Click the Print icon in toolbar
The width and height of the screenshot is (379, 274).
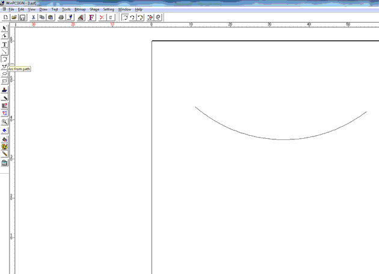pyautogui.click(x=61, y=17)
